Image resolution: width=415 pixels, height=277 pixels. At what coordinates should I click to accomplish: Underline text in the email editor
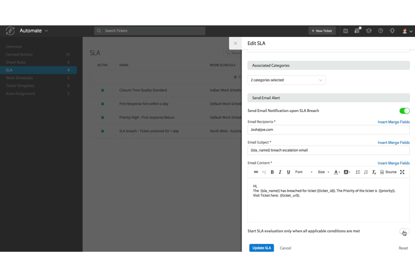click(288, 172)
